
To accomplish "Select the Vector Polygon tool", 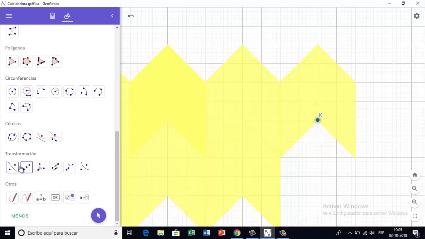I will click(55, 61).
